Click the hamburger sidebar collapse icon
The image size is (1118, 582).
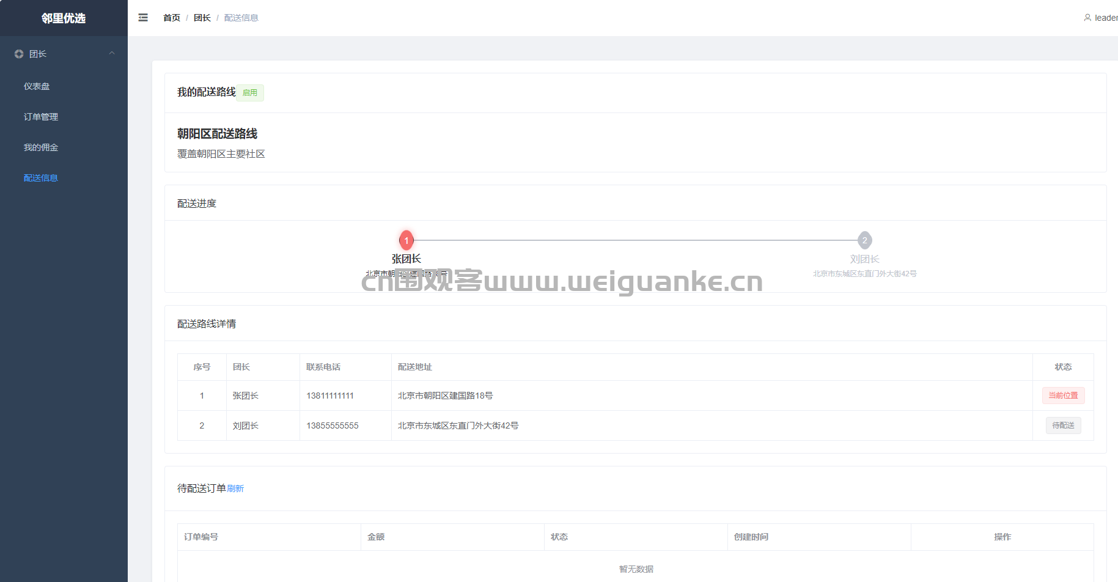point(143,18)
